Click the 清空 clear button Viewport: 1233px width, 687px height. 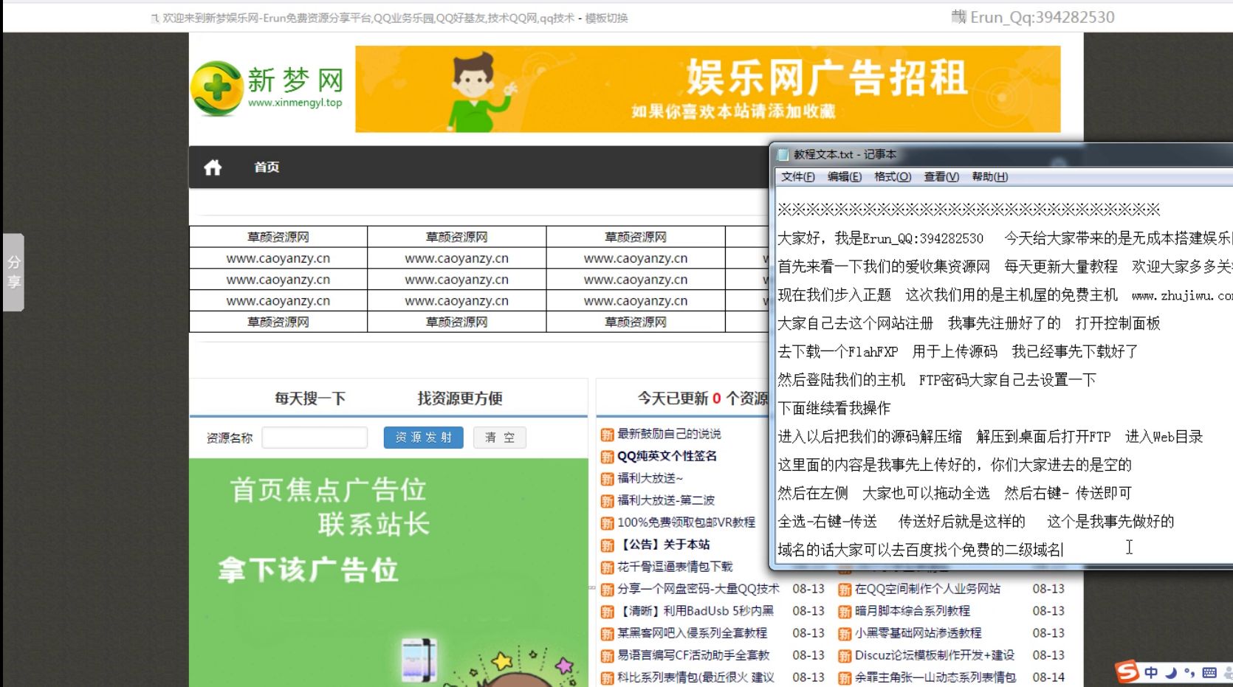click(x=500, y=438)
